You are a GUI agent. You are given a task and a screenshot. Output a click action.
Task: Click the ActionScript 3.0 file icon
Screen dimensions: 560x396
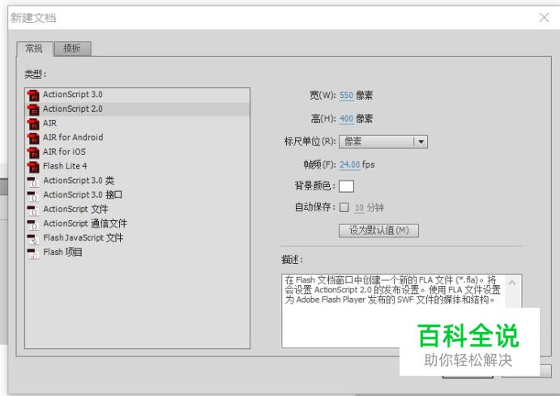[x=33, y=96]
